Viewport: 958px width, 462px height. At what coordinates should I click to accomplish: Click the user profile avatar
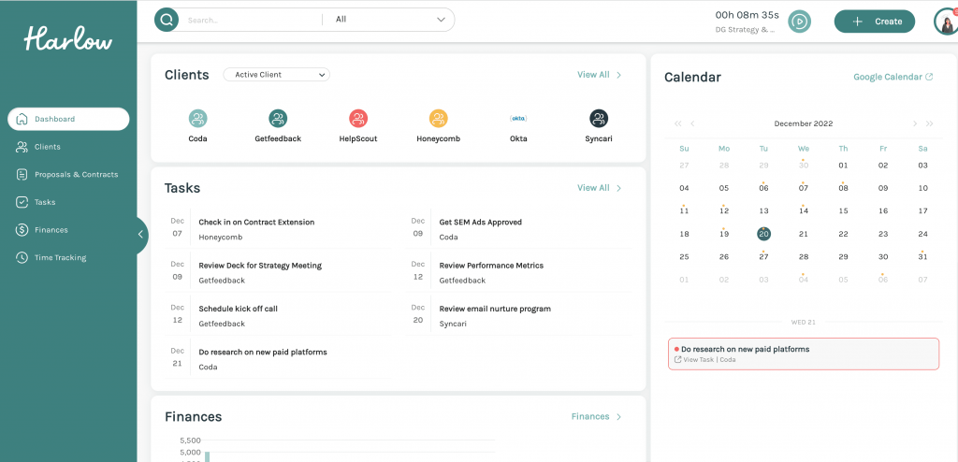pyautogui.click(x=945, y=21)
